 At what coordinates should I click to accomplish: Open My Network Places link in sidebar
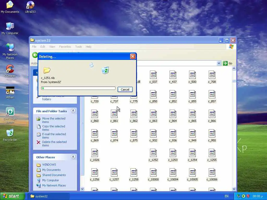coord(54,185)
